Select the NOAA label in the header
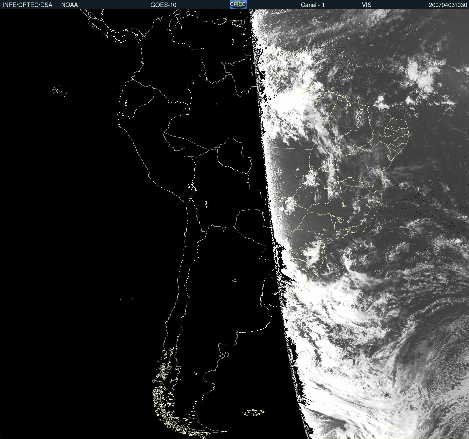Image resolution: width=469 pixels, height=439 pixels. pyautogui.click(x=69, y=5)
